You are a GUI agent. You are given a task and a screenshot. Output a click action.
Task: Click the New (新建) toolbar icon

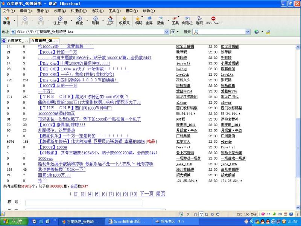[x=6, y=18]
